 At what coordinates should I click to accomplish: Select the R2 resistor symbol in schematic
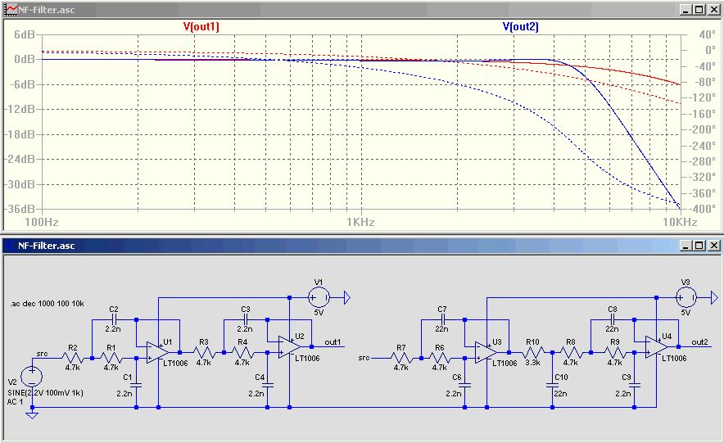point(73,358)
